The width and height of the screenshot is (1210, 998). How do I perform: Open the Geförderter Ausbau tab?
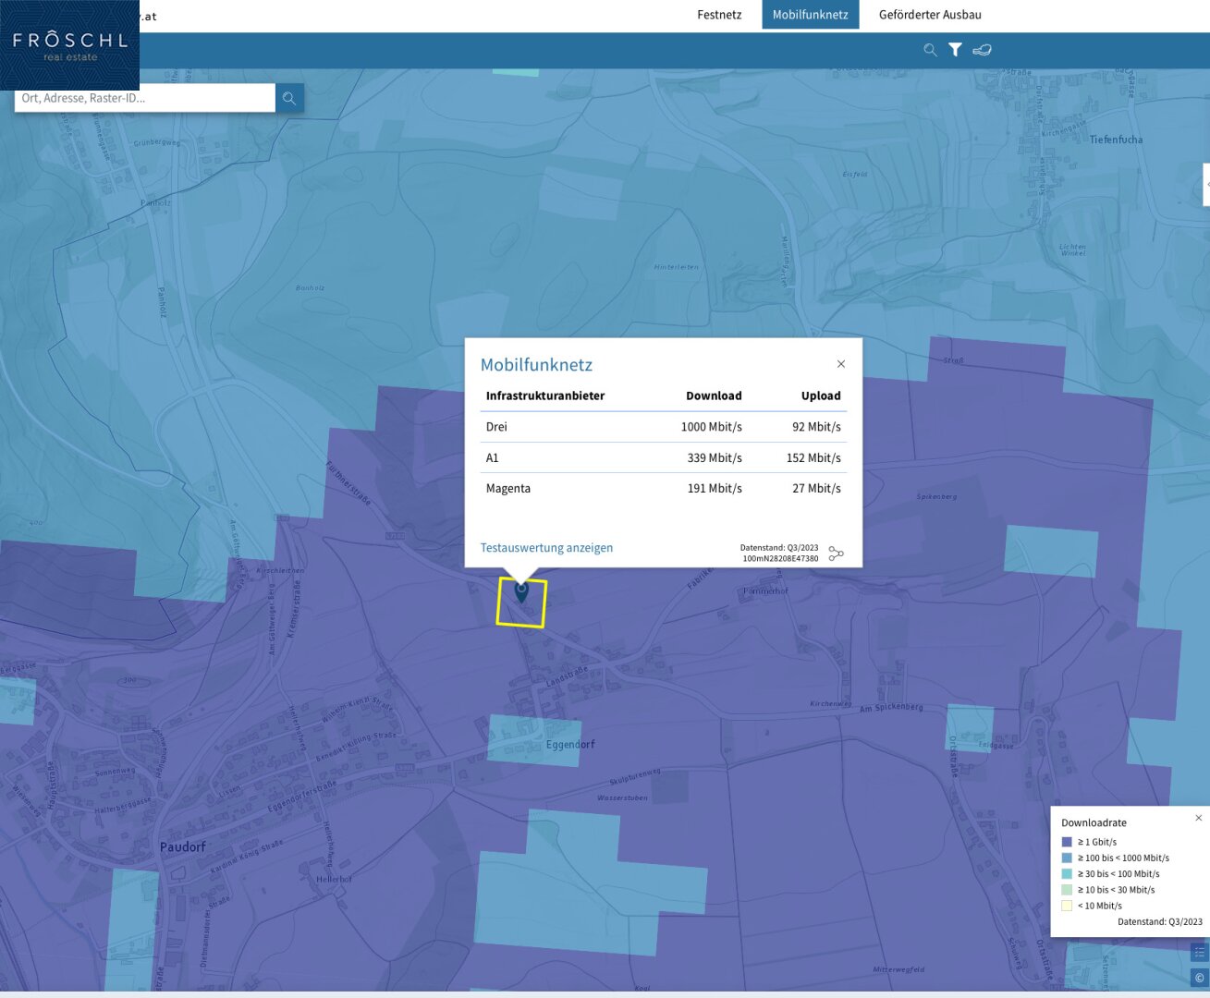tap(930, 15)
